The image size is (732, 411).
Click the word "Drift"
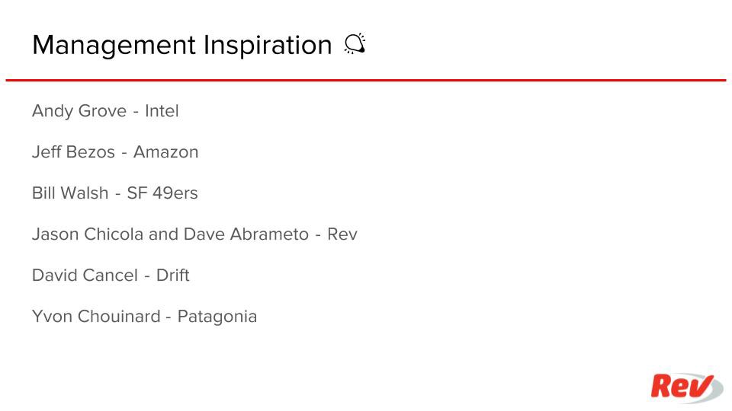(x=172, y=276)
